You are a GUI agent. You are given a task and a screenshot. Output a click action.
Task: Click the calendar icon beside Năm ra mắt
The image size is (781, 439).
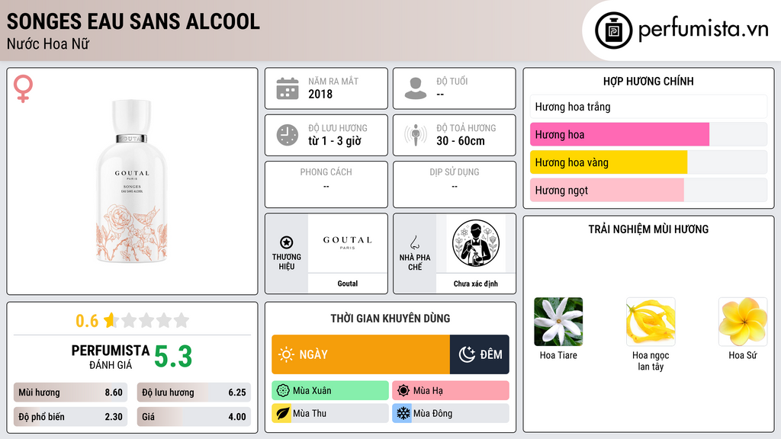(x=288, y=88)
